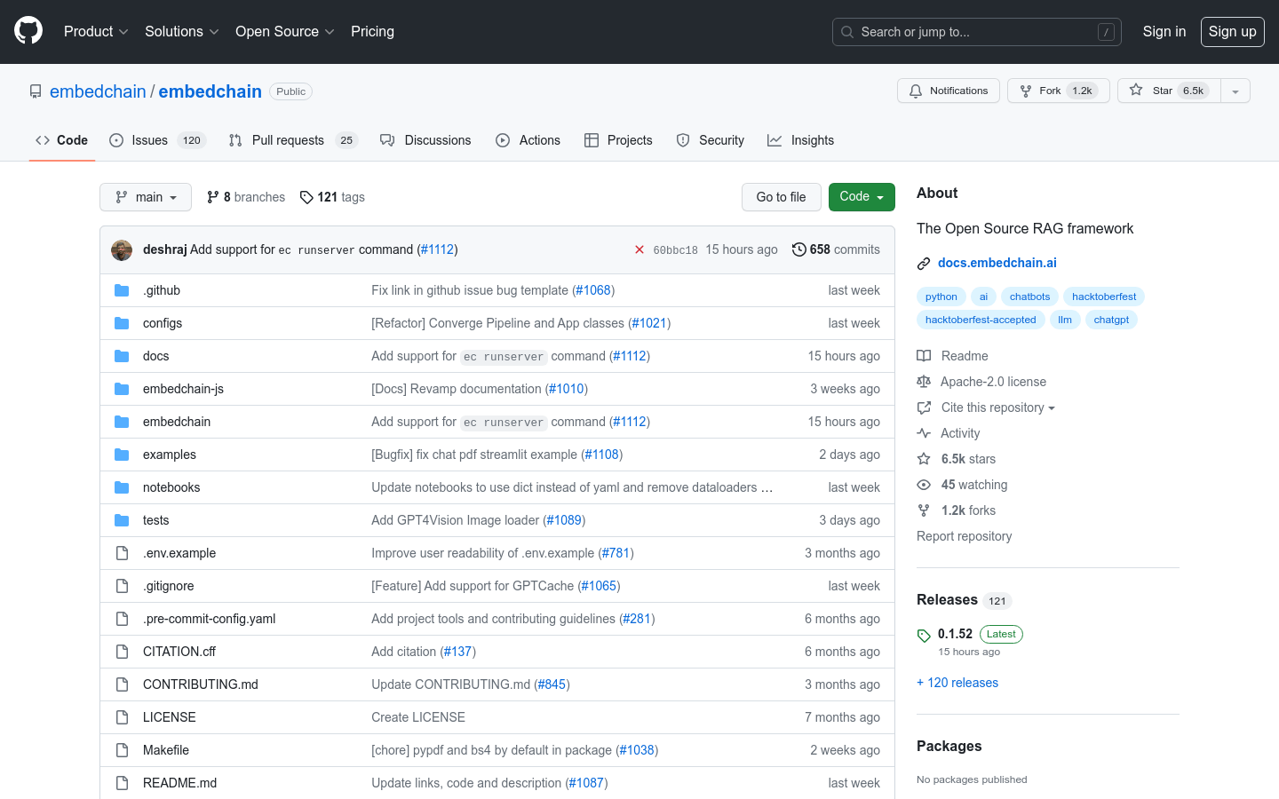Click the Sign up button

pos(1232,31)
